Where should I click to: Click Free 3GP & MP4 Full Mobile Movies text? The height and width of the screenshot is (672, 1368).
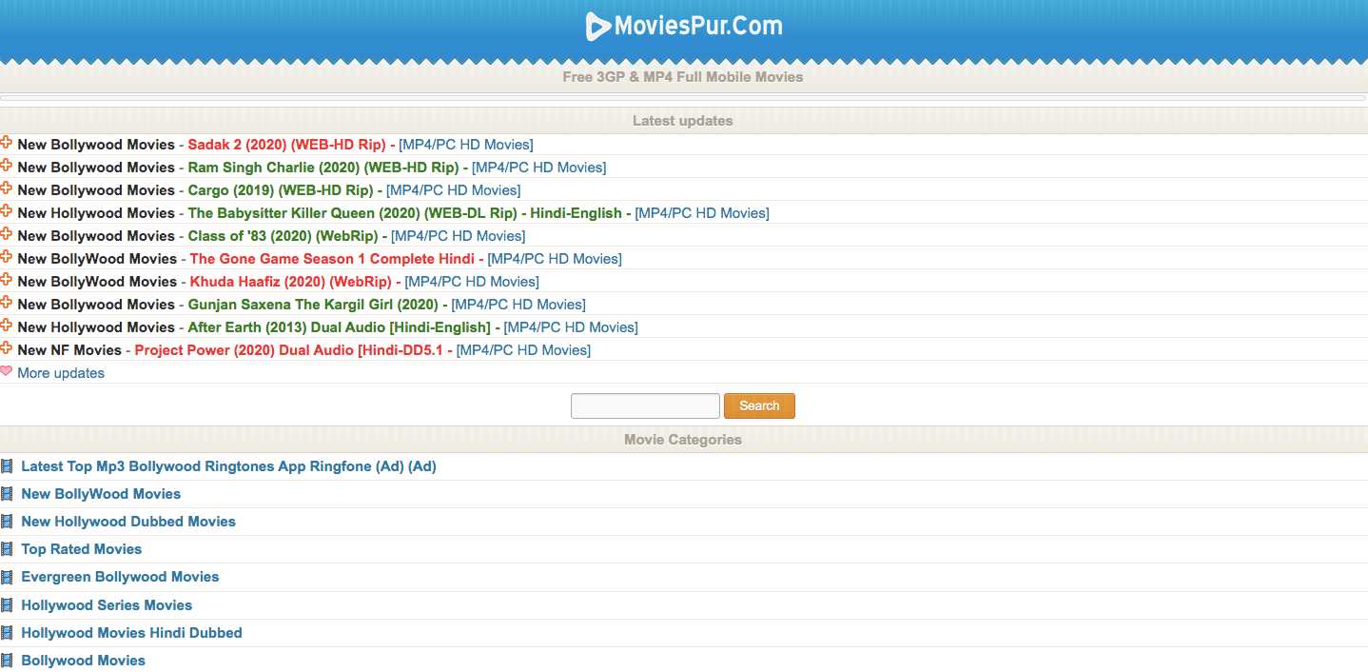683,77
